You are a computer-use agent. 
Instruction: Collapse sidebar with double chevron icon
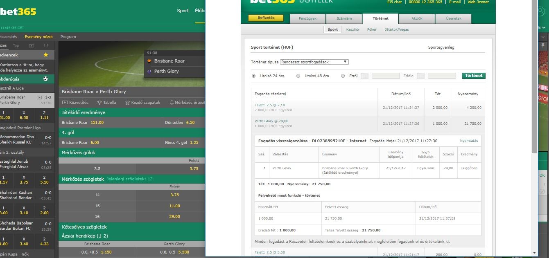(x=46, y=46)
